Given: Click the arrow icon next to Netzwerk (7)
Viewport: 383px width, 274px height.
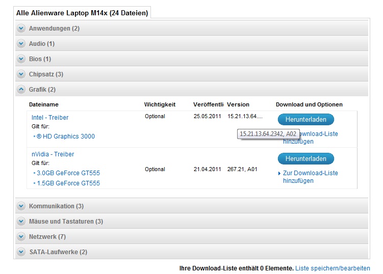Looking at the screenshot, I should [x=21, y=237].
